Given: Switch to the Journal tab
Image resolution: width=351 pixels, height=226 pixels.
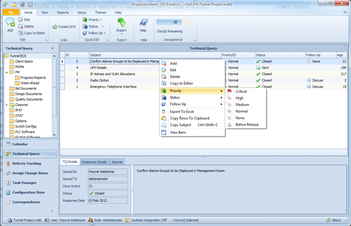Looking at the screenshot, I should click(117, 162).
